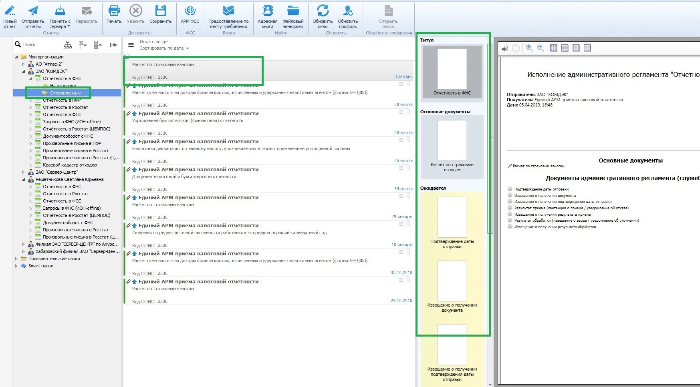This screenshot has width=700, height=387.
Task: Select Расчет по страховым взносам document thumbnail
Action: coord(452,146)
